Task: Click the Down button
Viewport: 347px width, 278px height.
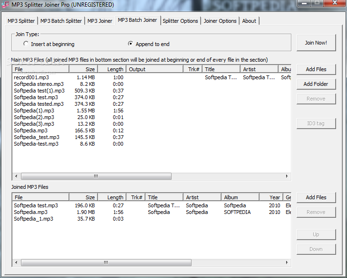Action: point(316,249)
